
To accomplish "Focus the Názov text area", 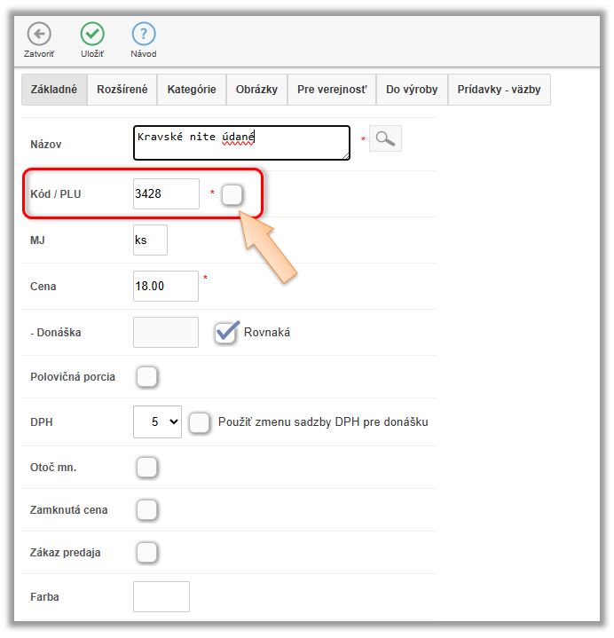I will click(241, 143).
